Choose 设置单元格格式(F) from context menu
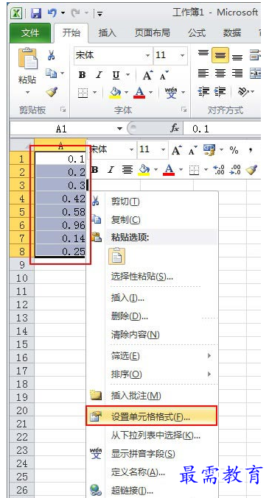The width and height of the screenshot is (269, 498). (152, 416)
